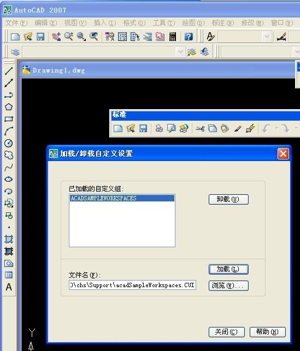Open the QuickCalc calculator icon

click(173, 37)
